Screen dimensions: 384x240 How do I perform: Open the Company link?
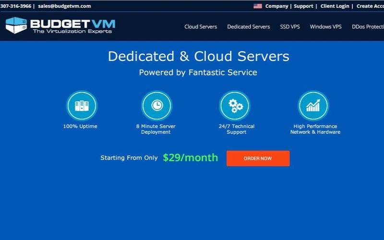276,6
